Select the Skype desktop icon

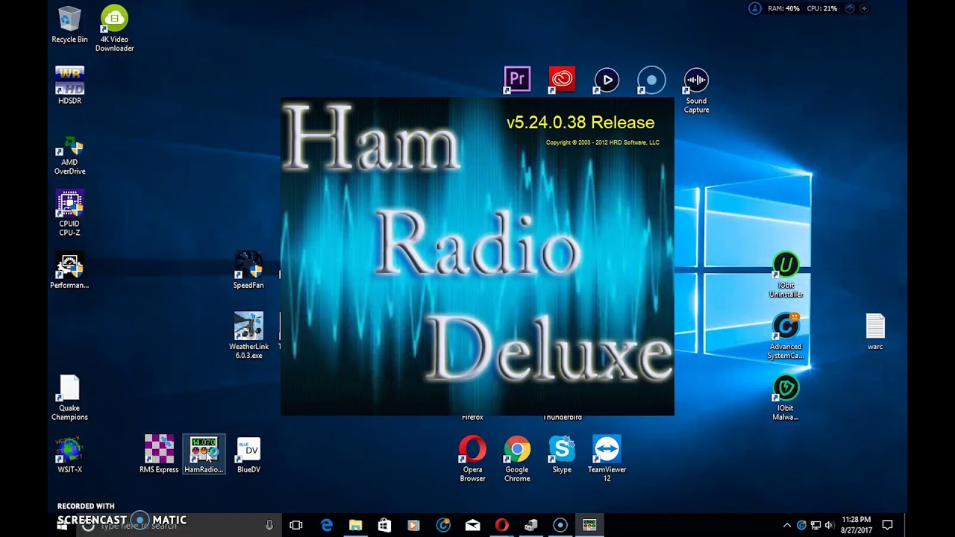[562, 454]
